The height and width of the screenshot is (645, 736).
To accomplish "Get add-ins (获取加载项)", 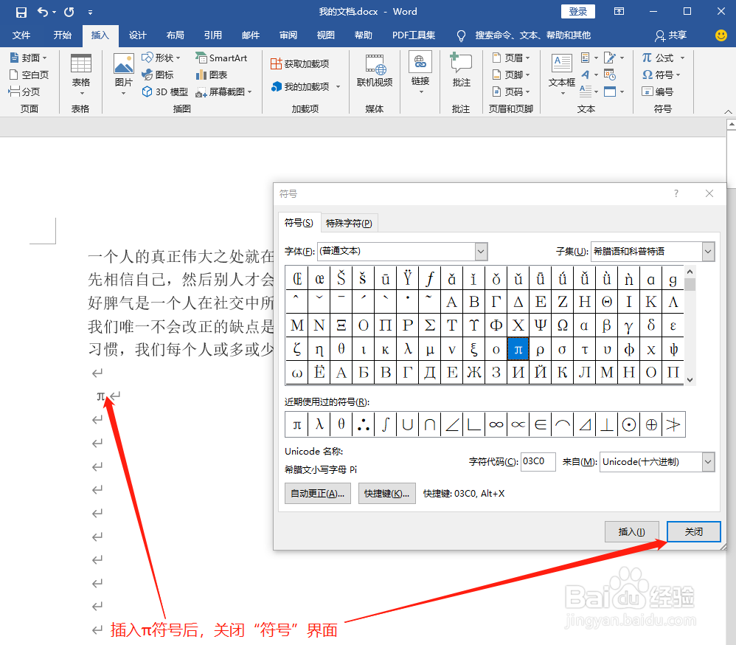I will point(300,64).
